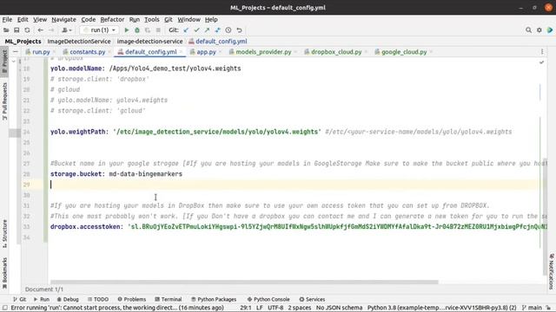This screenshot has width=556, height=312.
Task: Select image-detection-service breadcrumb
Action: pos(150,42)
